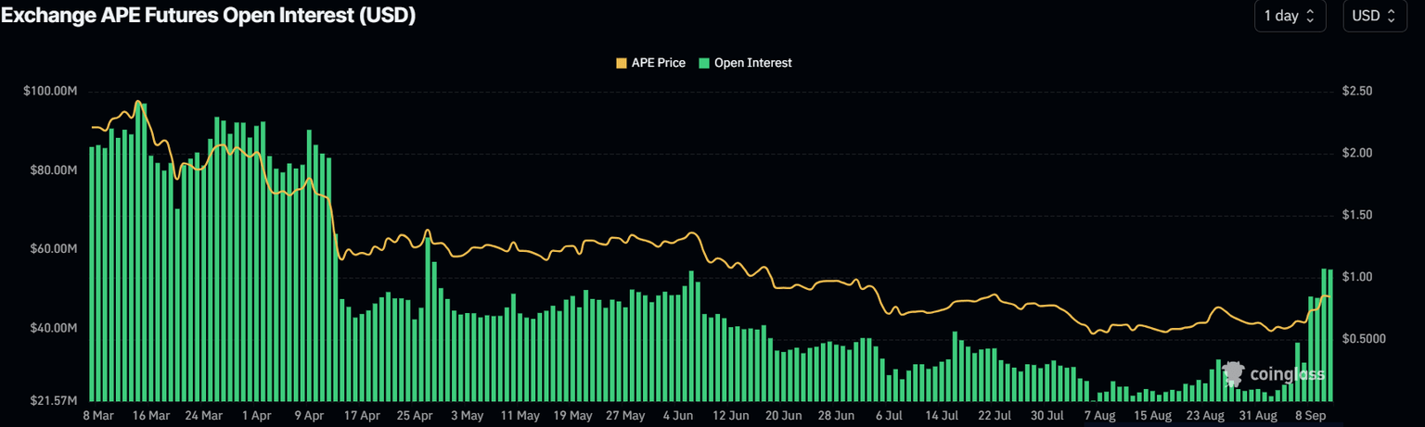The image size is (1425, 427).
Task: Click the $1.50 right axis label
Action: (1356, 215)
